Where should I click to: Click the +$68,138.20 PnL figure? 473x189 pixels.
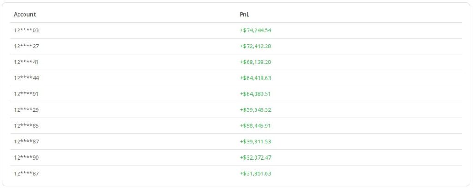tap(255, 62)
